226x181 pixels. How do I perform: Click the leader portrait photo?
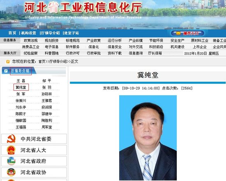(x=148, y=137)
